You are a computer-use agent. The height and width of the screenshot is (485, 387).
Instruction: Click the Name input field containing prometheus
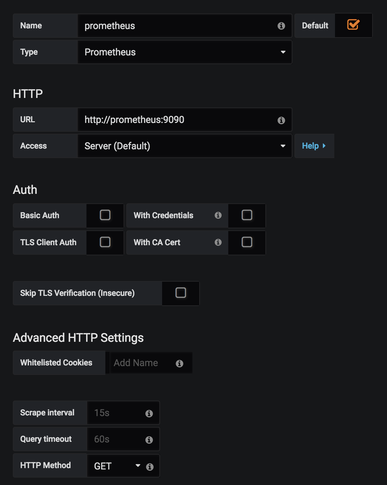pyautogui.click(x=185, y=26)
